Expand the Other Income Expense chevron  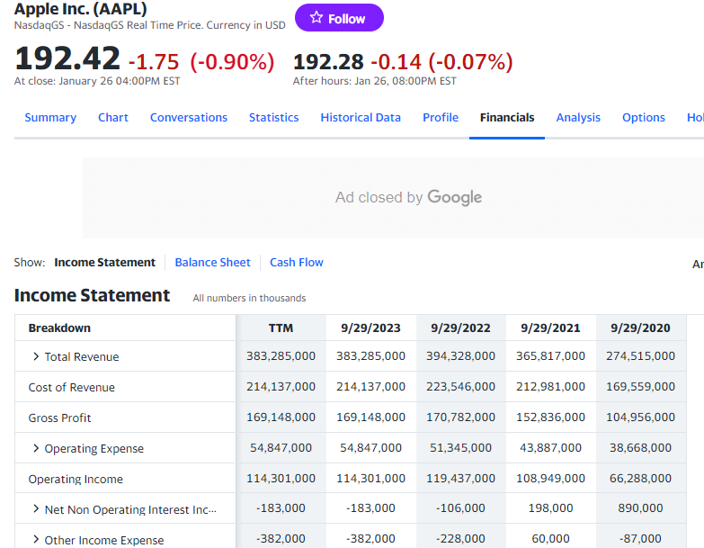[x=36, y=539]
